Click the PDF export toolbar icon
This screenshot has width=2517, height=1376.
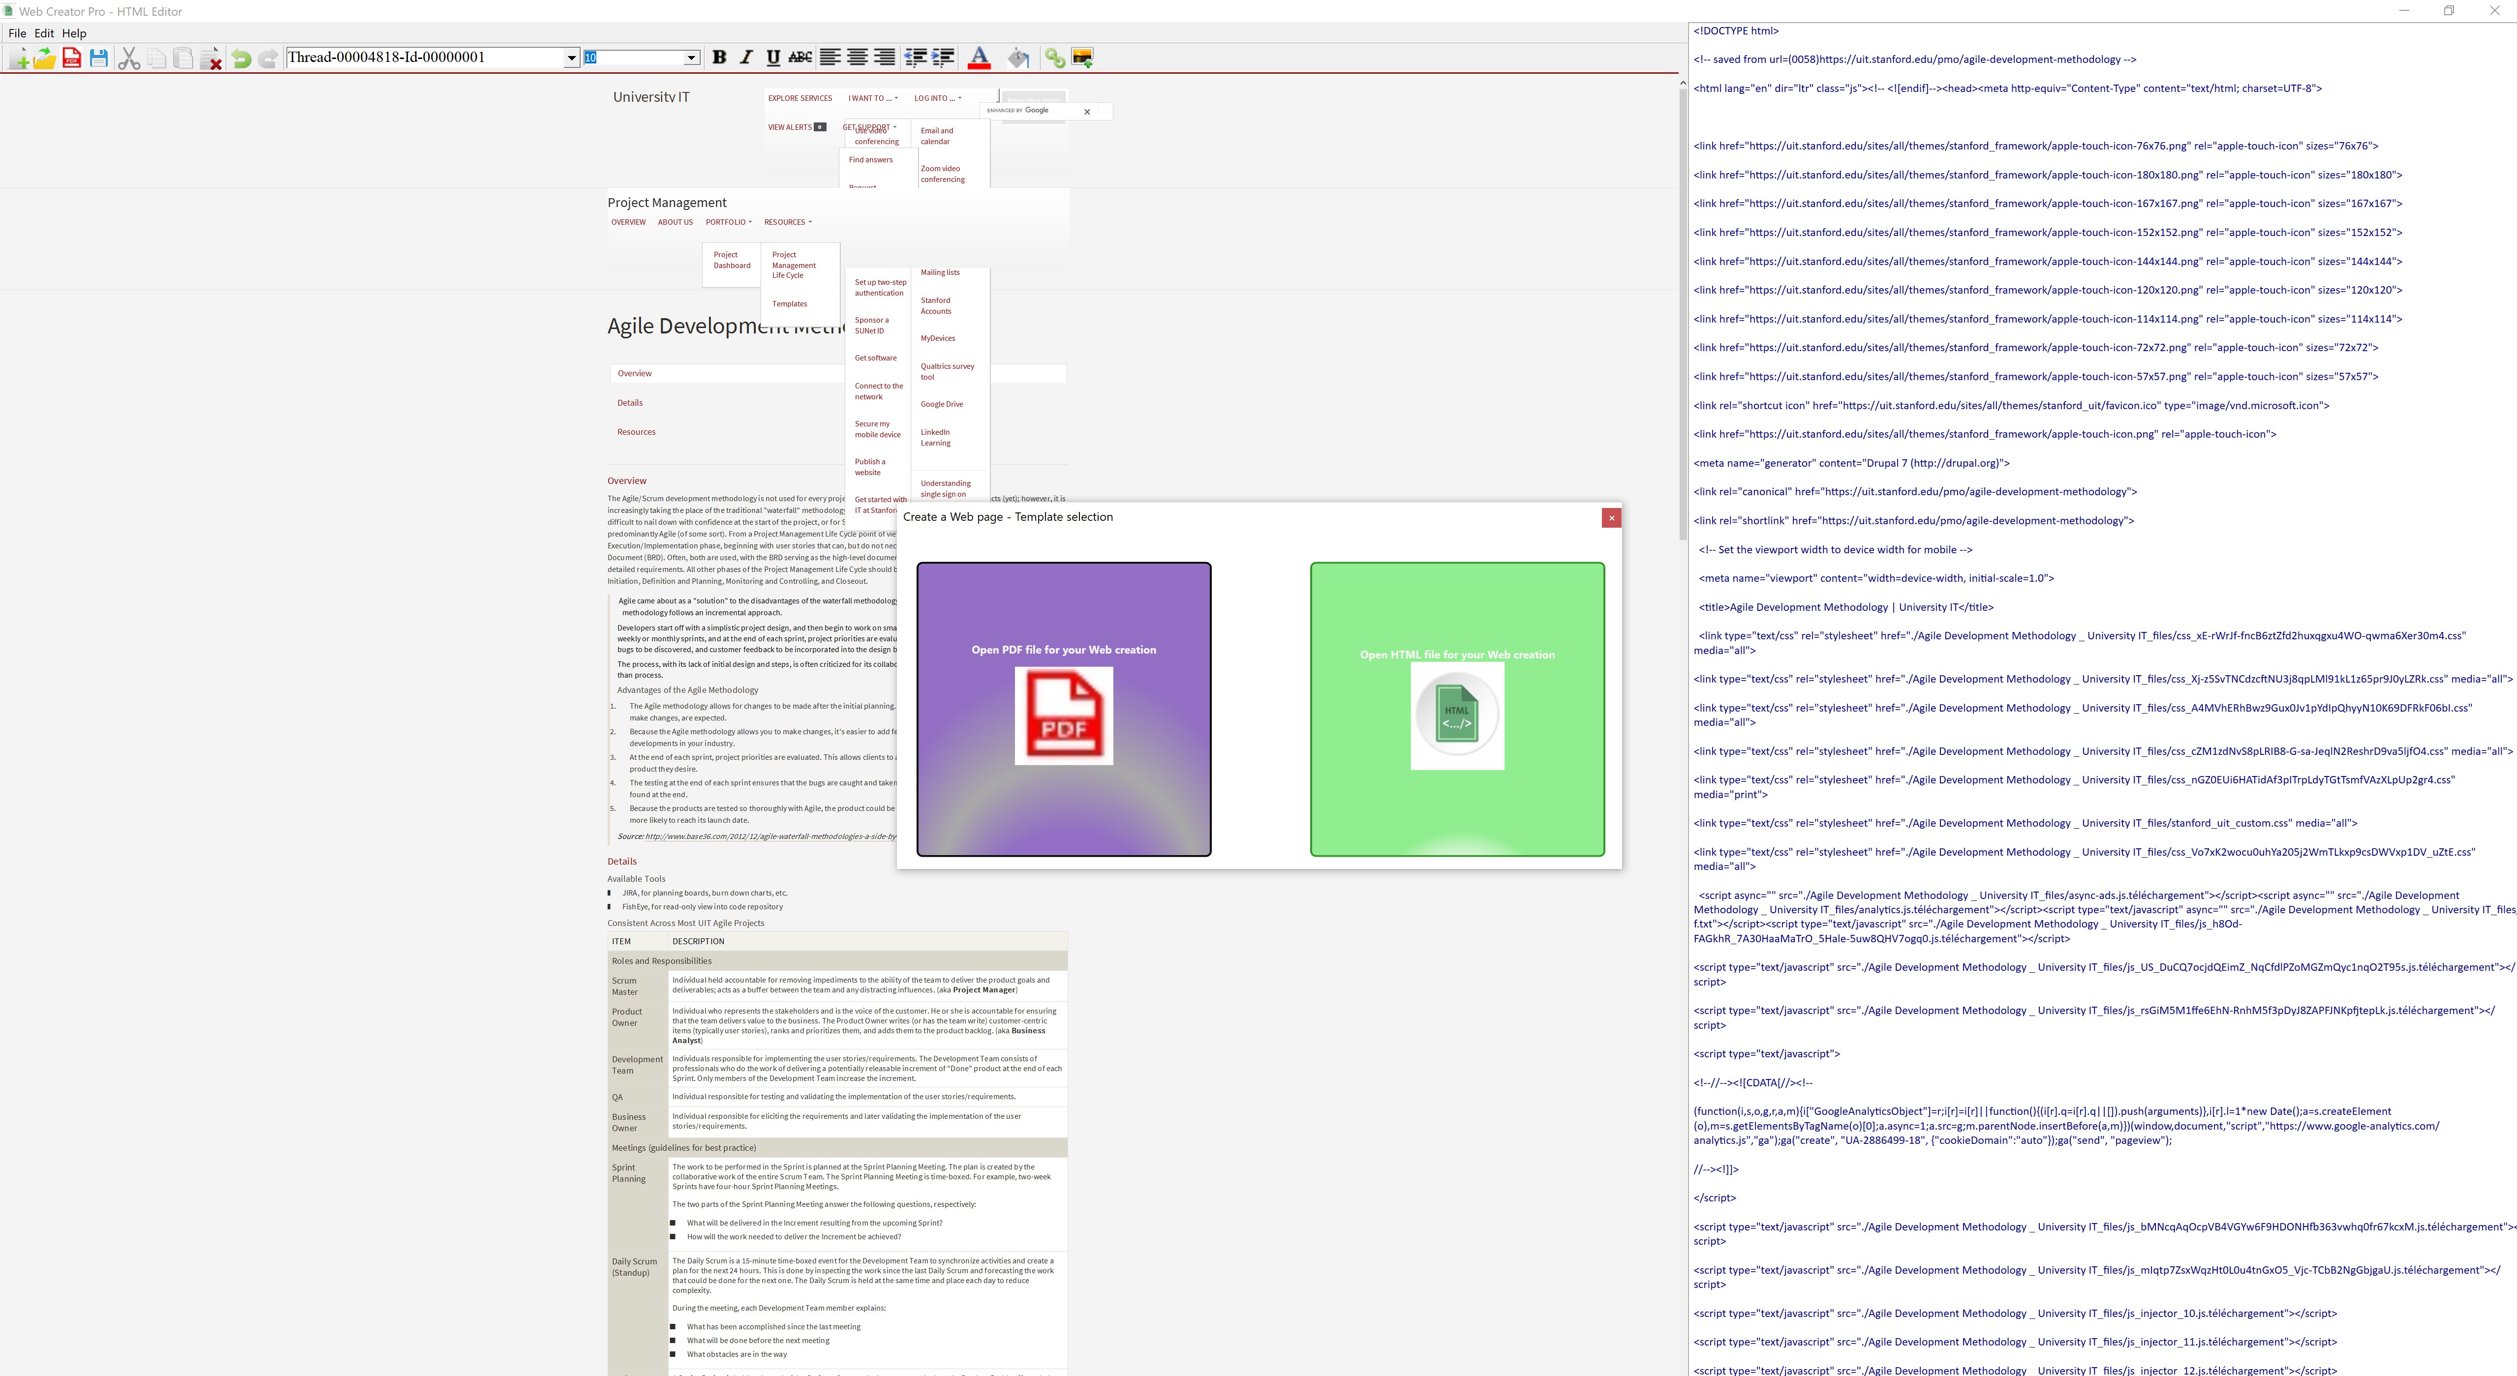click(x=71, y=59)
